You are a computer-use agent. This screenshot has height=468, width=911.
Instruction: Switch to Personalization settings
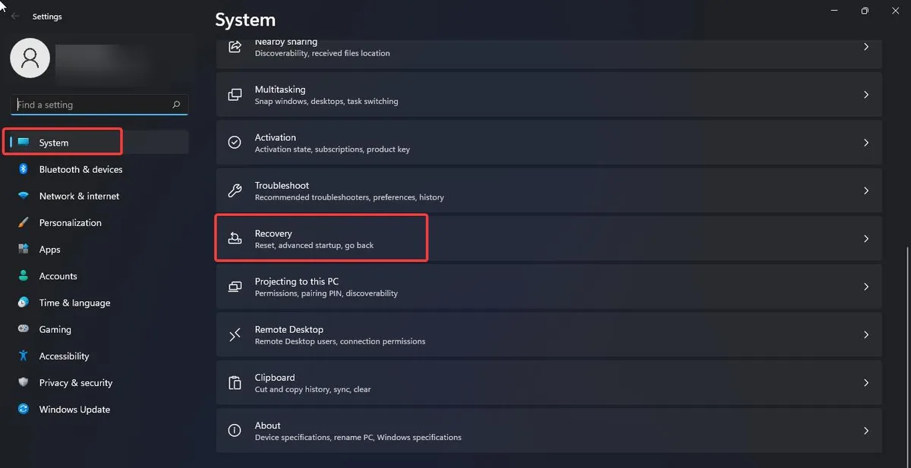99,222
